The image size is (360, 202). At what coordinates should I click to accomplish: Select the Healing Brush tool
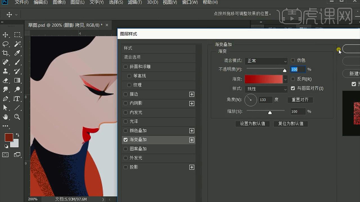pyautogui.click(x=5, y=62)
